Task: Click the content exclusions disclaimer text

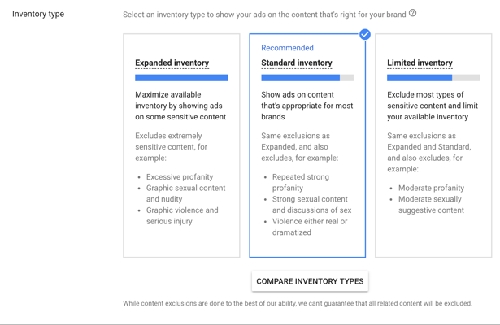Action: pos(298,303)
